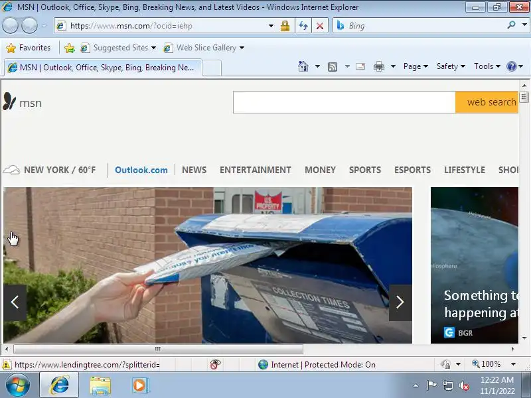Click the BGR source logo icon

[x=449, y=333]
